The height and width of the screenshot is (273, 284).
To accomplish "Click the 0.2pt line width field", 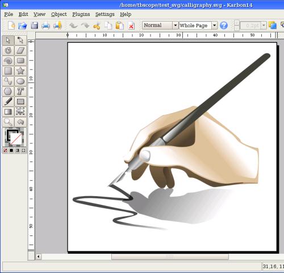I will (250, 25).
